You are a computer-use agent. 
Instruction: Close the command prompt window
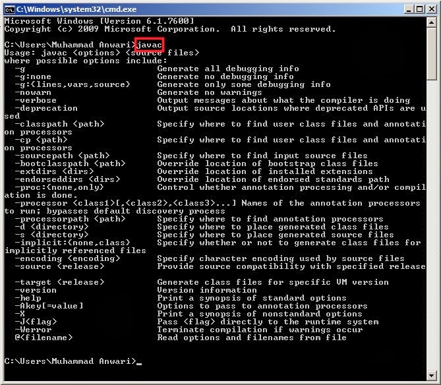point(431,9)
